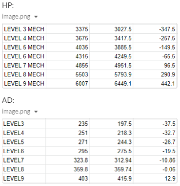Select the cell showing -257.5
Screen dimensions: 180x186
tap(155, 38)
